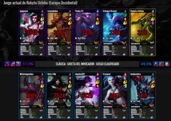
Task: Open MrArmaguedon summoner name link
Action: [x=27, y=74]
